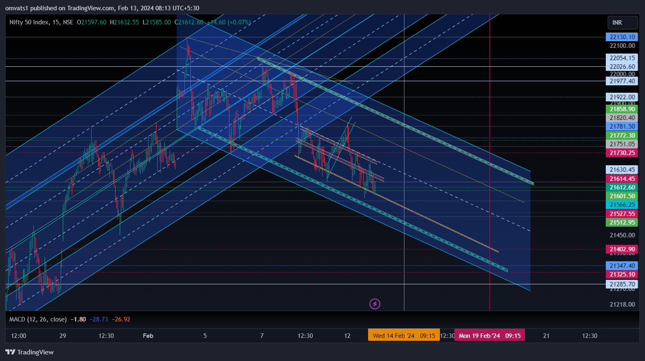645x361 pixels.
Task: Click the 29 date on time axis
Action: (x=63, y=336)
